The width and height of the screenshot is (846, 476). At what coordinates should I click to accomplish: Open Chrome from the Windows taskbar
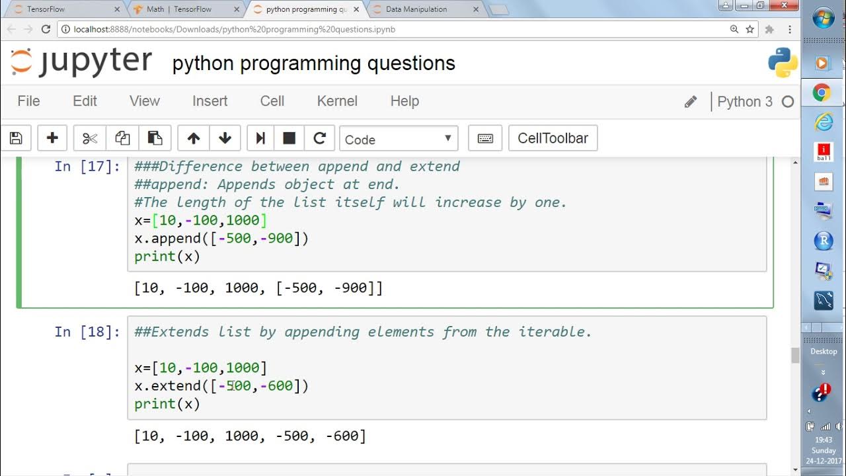(x=822, y=93)
